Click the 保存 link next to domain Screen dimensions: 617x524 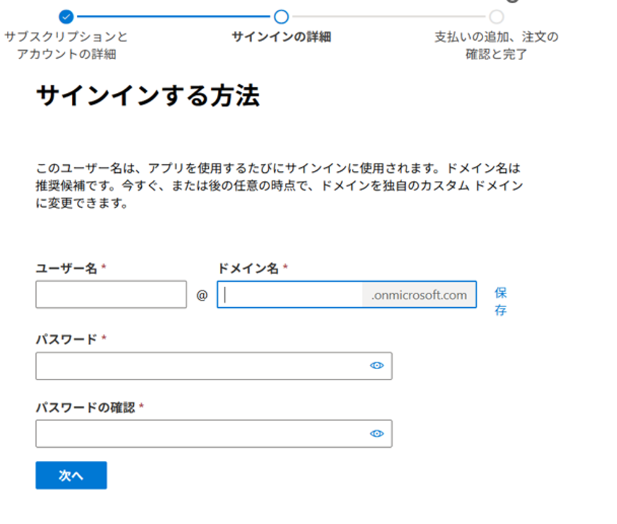pyautogui.click(x=501, y=302)
